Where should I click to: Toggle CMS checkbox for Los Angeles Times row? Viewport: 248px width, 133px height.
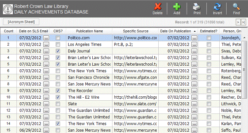[58, 45]
